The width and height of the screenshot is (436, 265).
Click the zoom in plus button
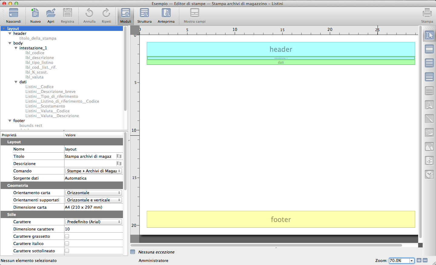[x=419, y=260]
